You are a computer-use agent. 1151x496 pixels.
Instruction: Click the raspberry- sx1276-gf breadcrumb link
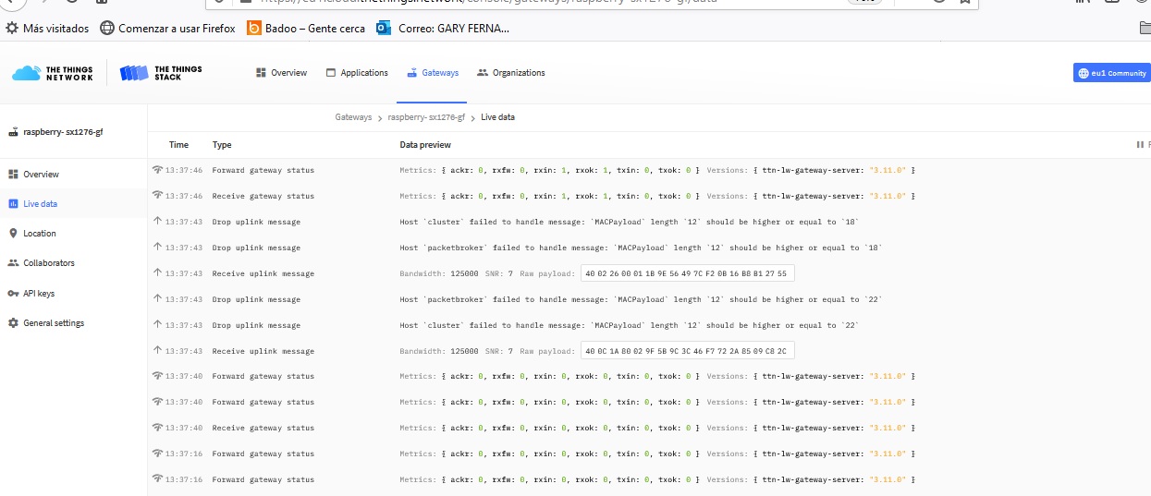pos(426,117)
